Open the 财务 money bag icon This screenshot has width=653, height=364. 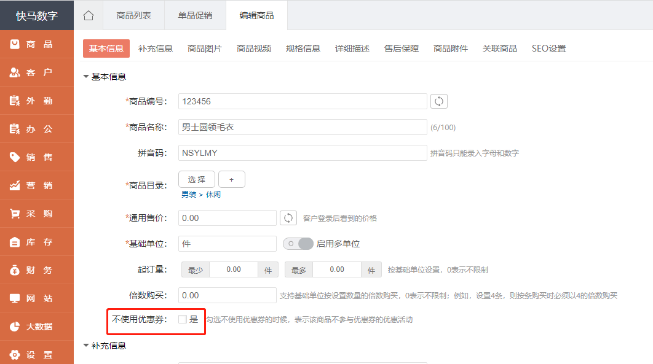tap(15, 270)
